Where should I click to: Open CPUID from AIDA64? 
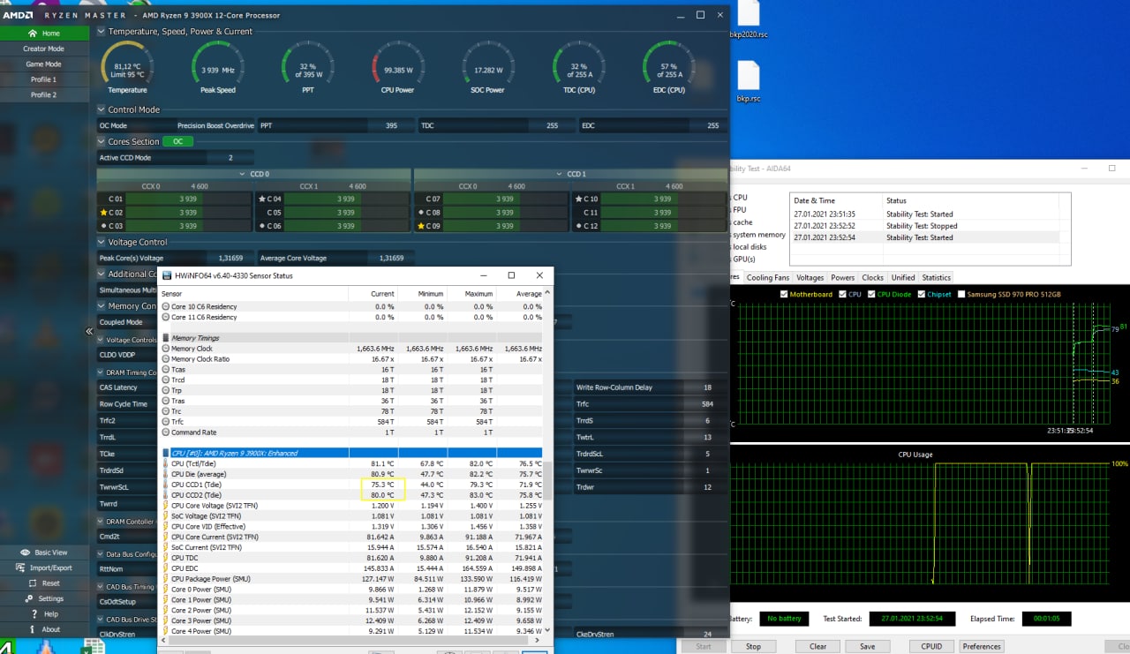[x=931, y=646]
